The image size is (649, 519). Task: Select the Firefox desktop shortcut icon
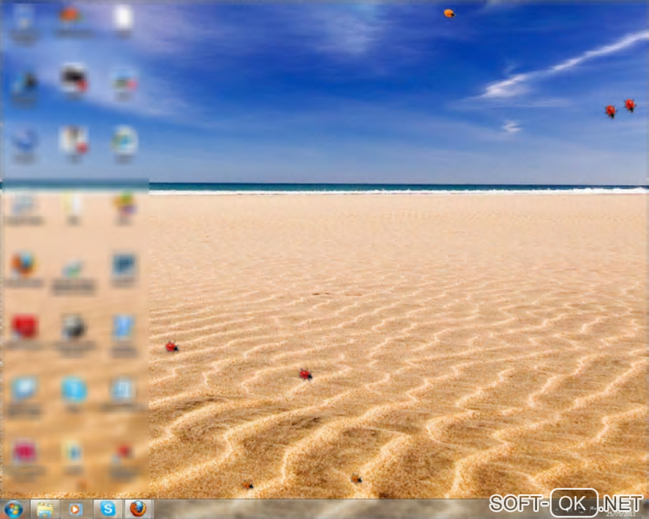click(24, 265)
